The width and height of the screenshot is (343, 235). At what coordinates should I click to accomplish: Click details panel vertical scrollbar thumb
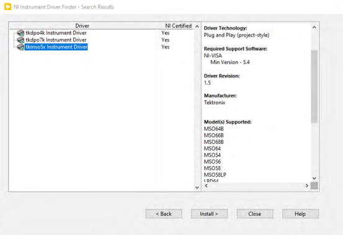[314, 87]
